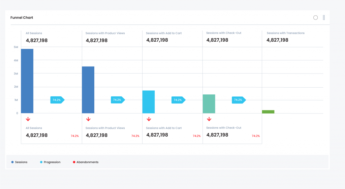Image resolution: width=345 pixels, height=189 pixels.
Task: Click red arrow under Check-Out bar
Action: (x=209, y=119)
